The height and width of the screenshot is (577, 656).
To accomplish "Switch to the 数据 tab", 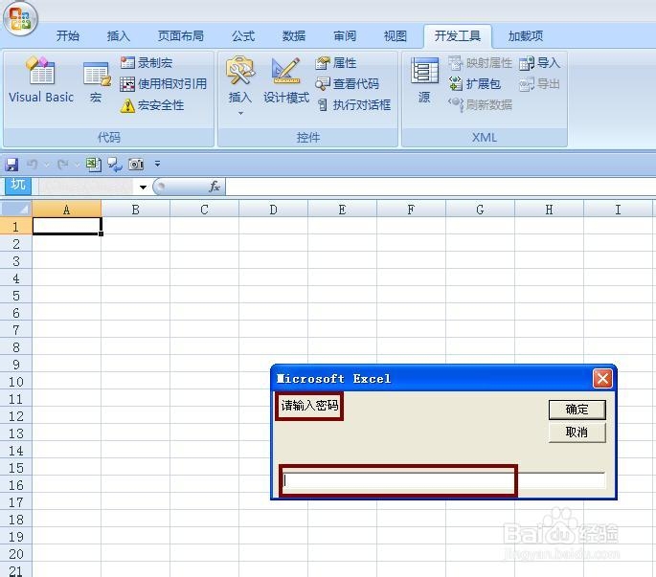I will [294, 36].
